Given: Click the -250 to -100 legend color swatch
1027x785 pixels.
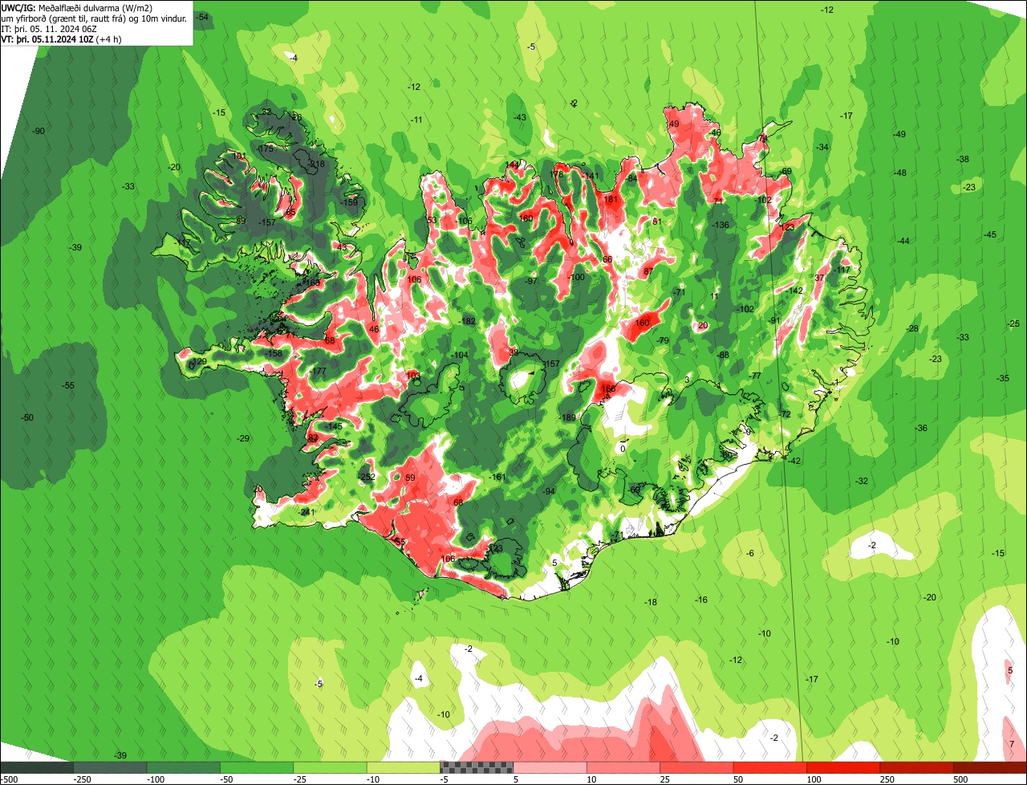Looking at the screenshot, I should click(x=110, y=767).
